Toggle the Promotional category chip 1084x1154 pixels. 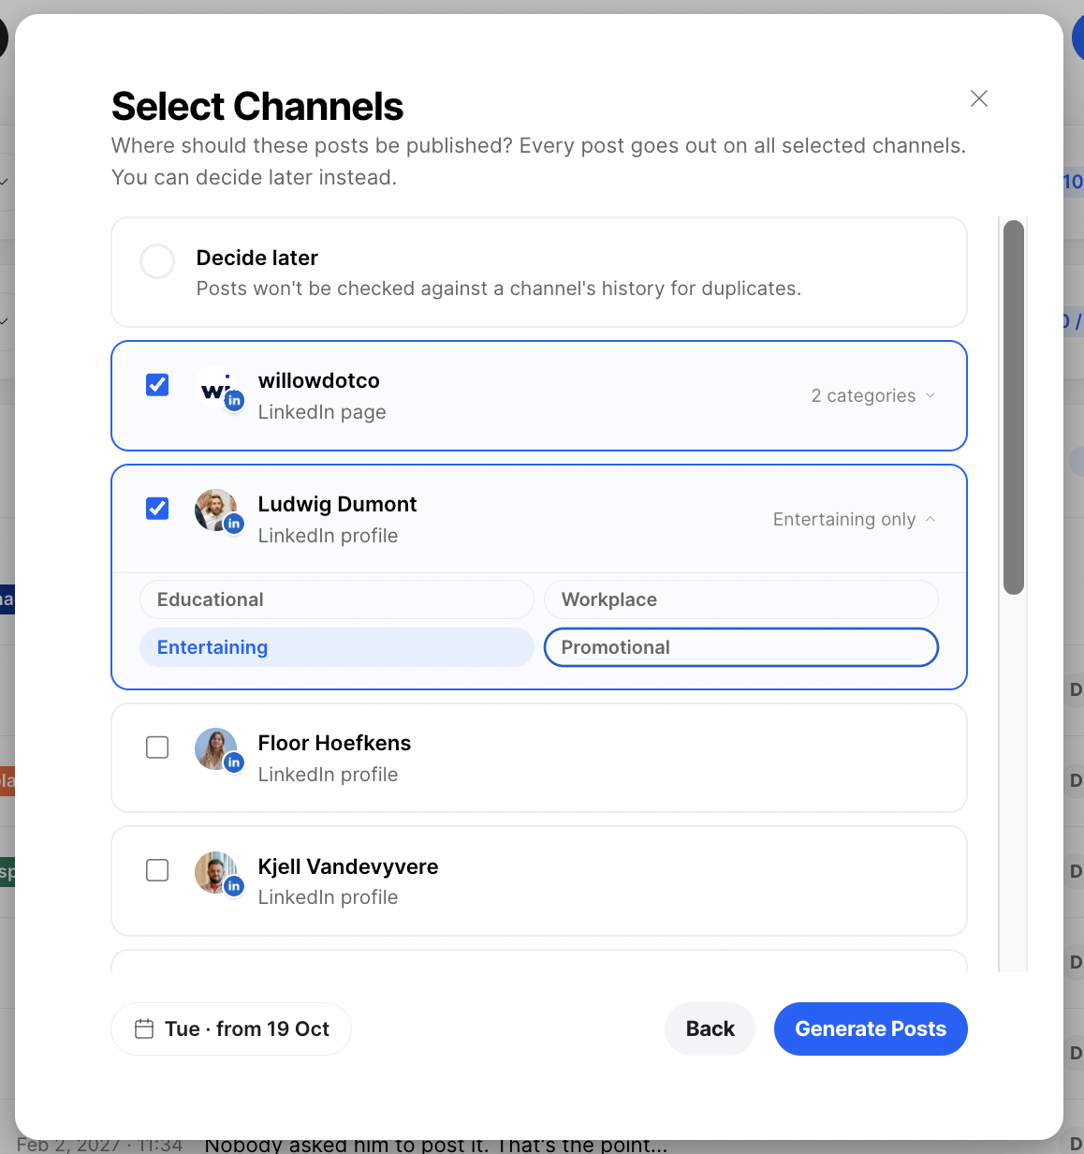[741, 647]
